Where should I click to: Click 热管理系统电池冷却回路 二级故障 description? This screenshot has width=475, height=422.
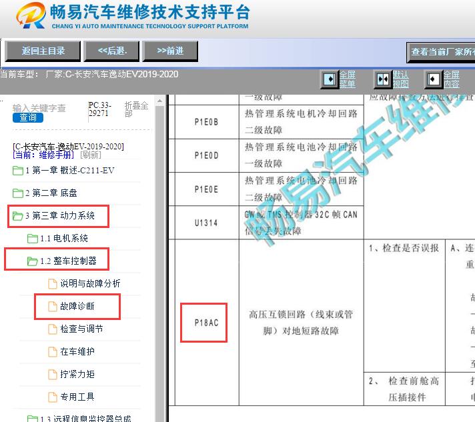click(x=301, y=189)
